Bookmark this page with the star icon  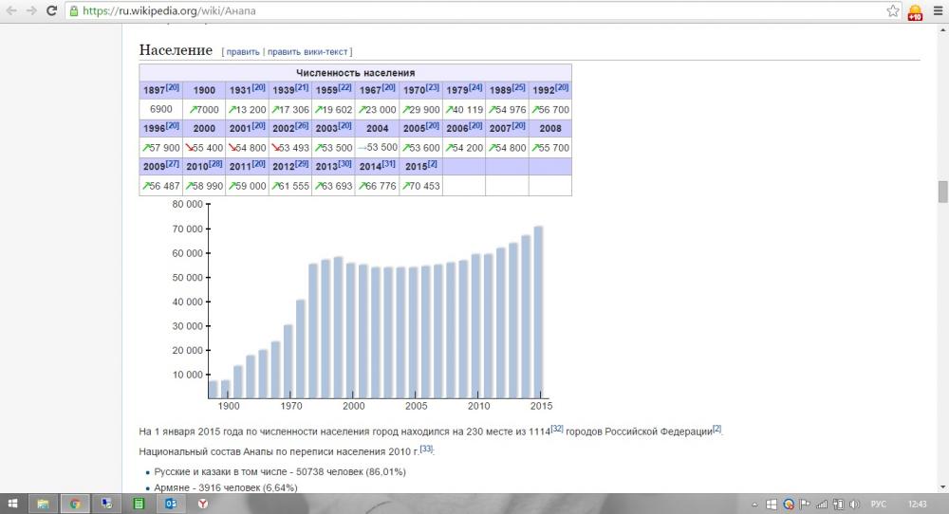coord(893,10)
